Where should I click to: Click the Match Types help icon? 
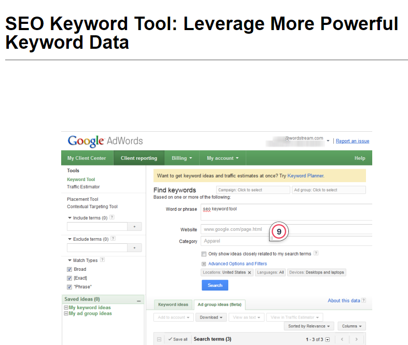click(102, 259)
